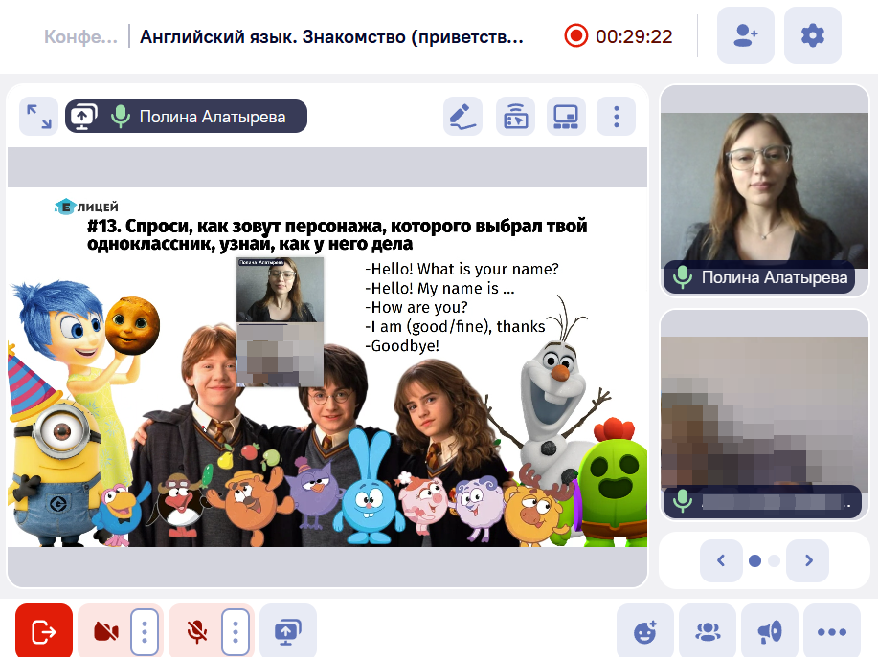Click the Конфе... breadcrumb link
The image size is (878, 657).
(80, 36)
